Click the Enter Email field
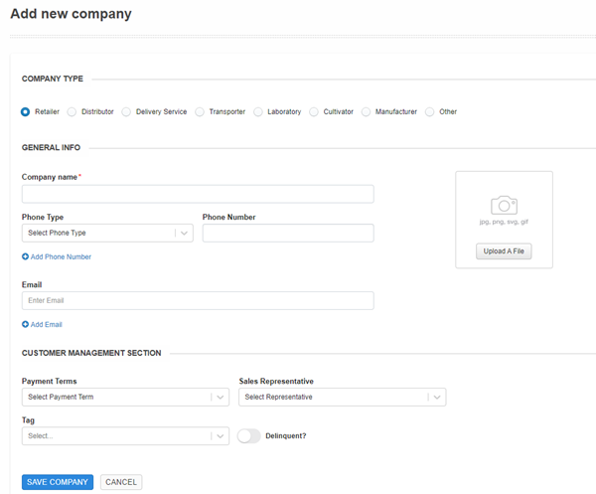The image size is (596, 494). click(198, 300)
